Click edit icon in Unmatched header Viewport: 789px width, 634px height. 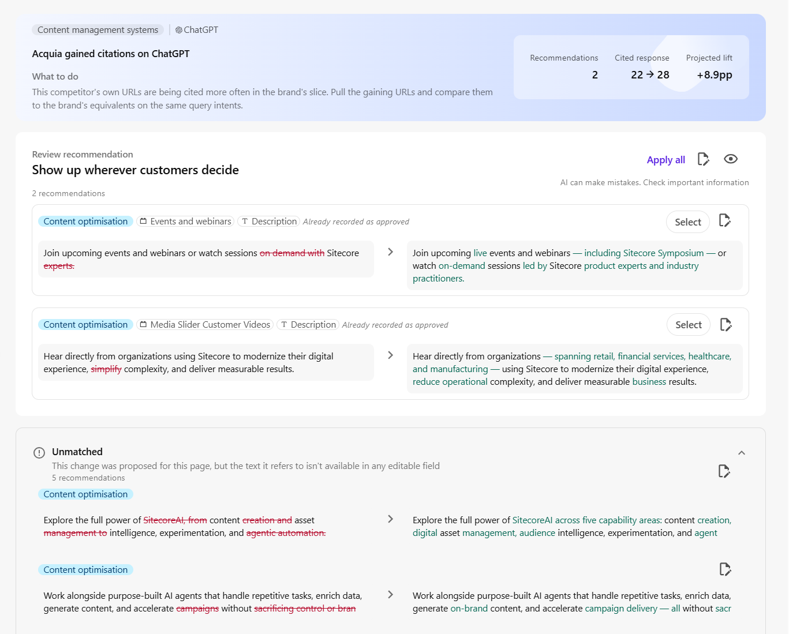tap(724, 471)
